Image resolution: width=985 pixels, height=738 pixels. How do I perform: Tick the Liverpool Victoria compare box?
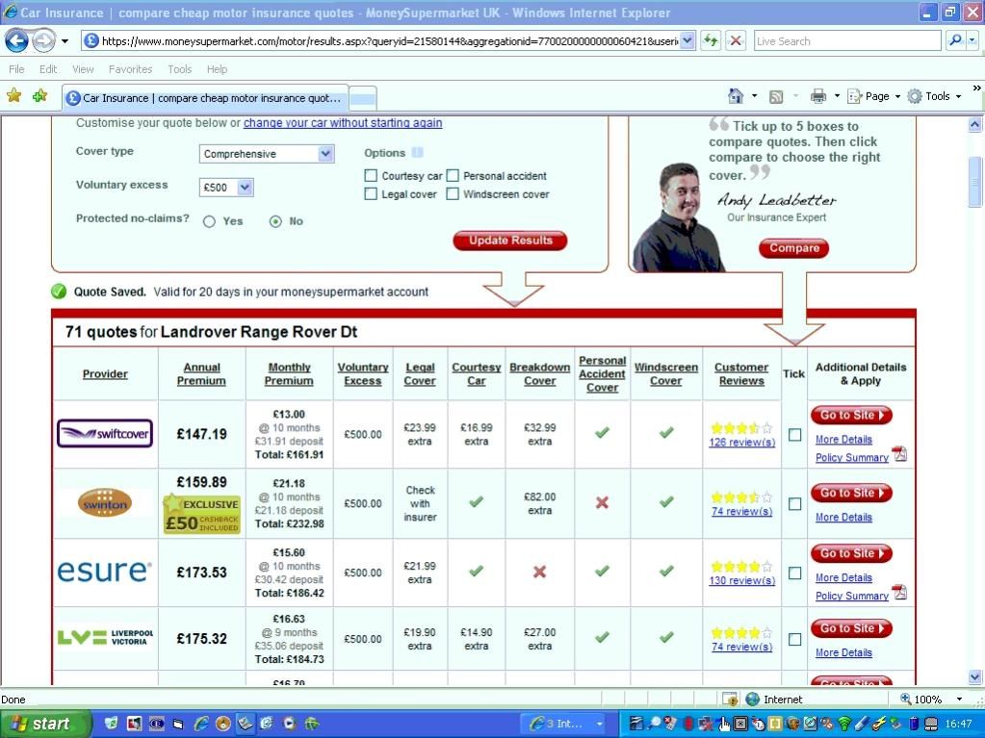pyautogui.click(x=794, y=640)
